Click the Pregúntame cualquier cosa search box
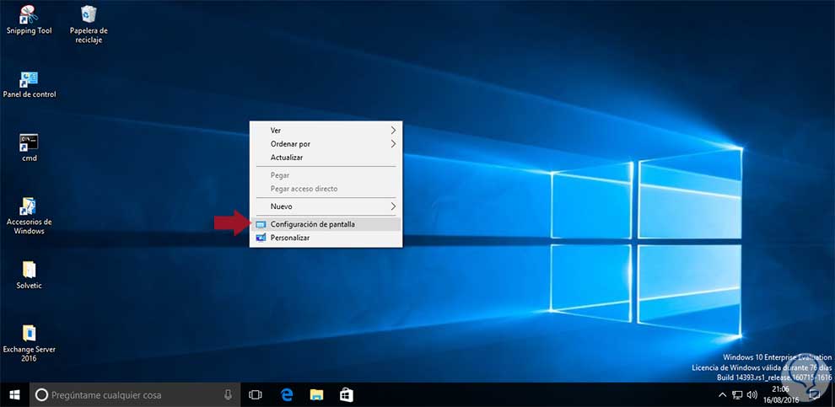This screenshot has width=835, height=407. tap(136, 394)
